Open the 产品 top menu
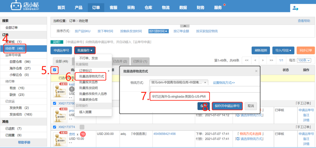This screenshot has width=316, height=148. (78, 8)
